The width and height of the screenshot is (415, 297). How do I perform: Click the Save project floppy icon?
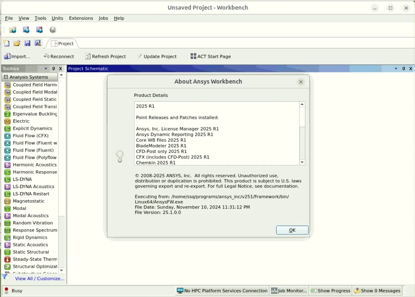pyautogui.click(x=27, y=43)
